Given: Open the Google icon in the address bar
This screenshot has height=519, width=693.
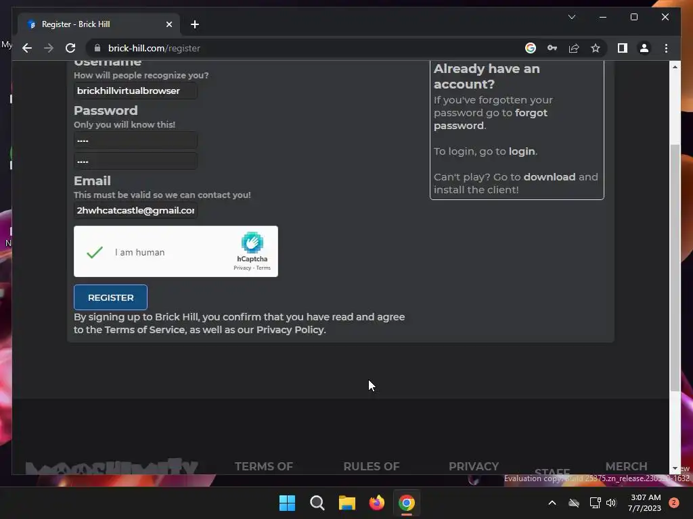Looking at the screenshot, I should pyautogui.click(x=531, y=48).
